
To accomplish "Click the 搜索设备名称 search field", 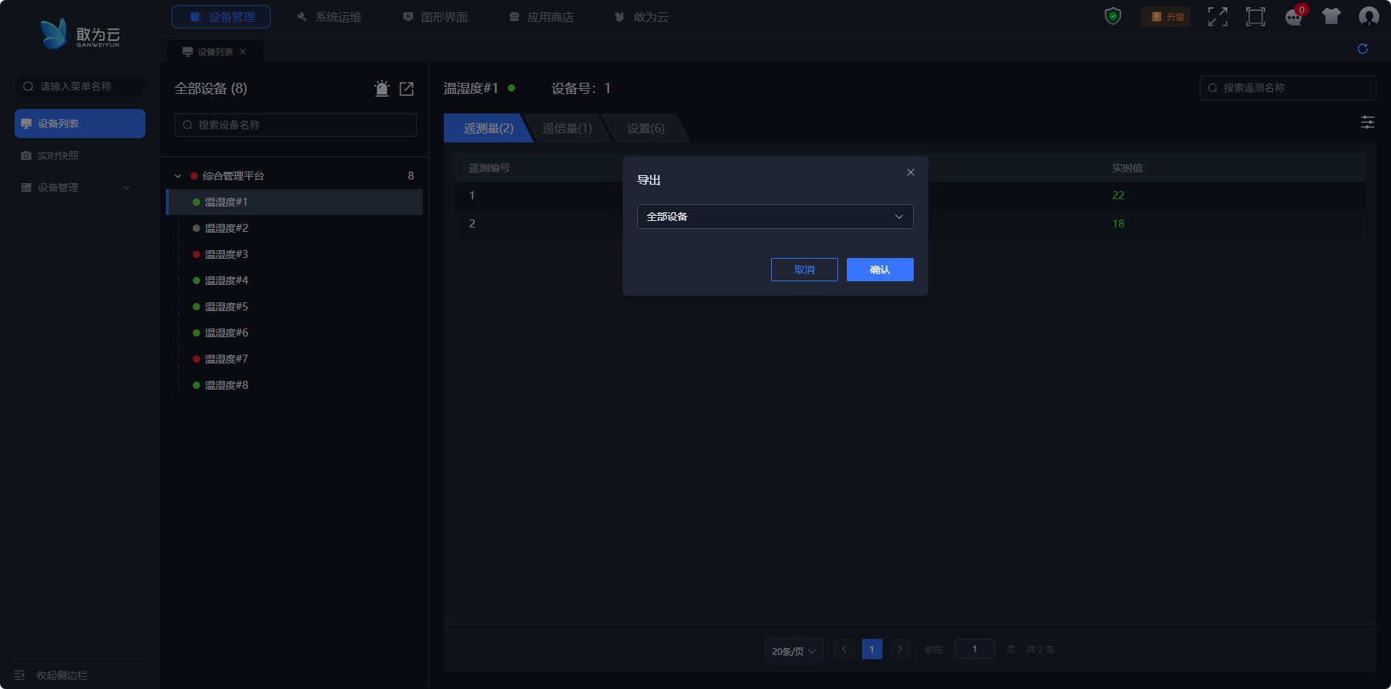I will [295, 125].
